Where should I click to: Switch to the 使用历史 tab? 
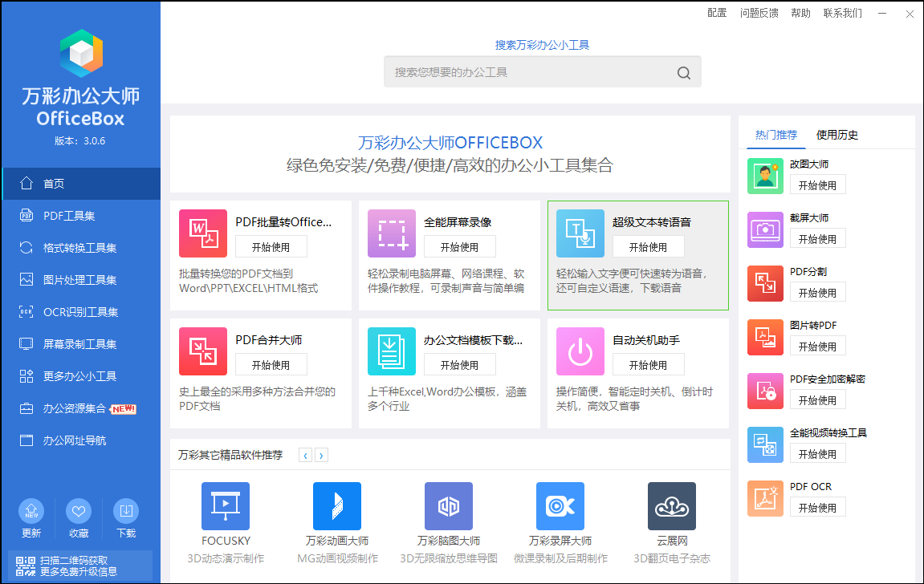point(836,135)
